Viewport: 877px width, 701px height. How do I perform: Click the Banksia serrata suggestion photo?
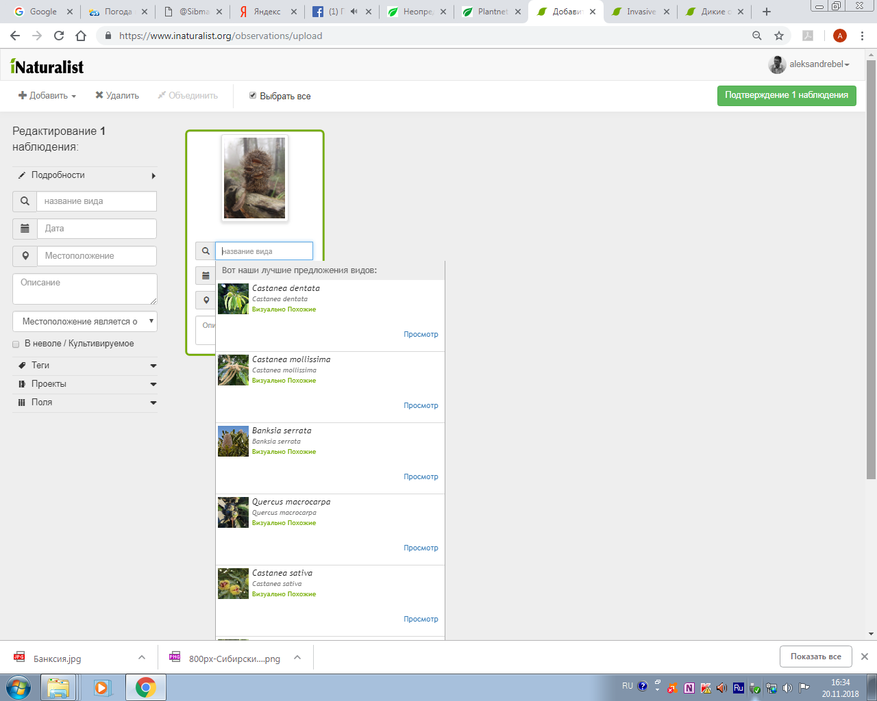[233, 442]
